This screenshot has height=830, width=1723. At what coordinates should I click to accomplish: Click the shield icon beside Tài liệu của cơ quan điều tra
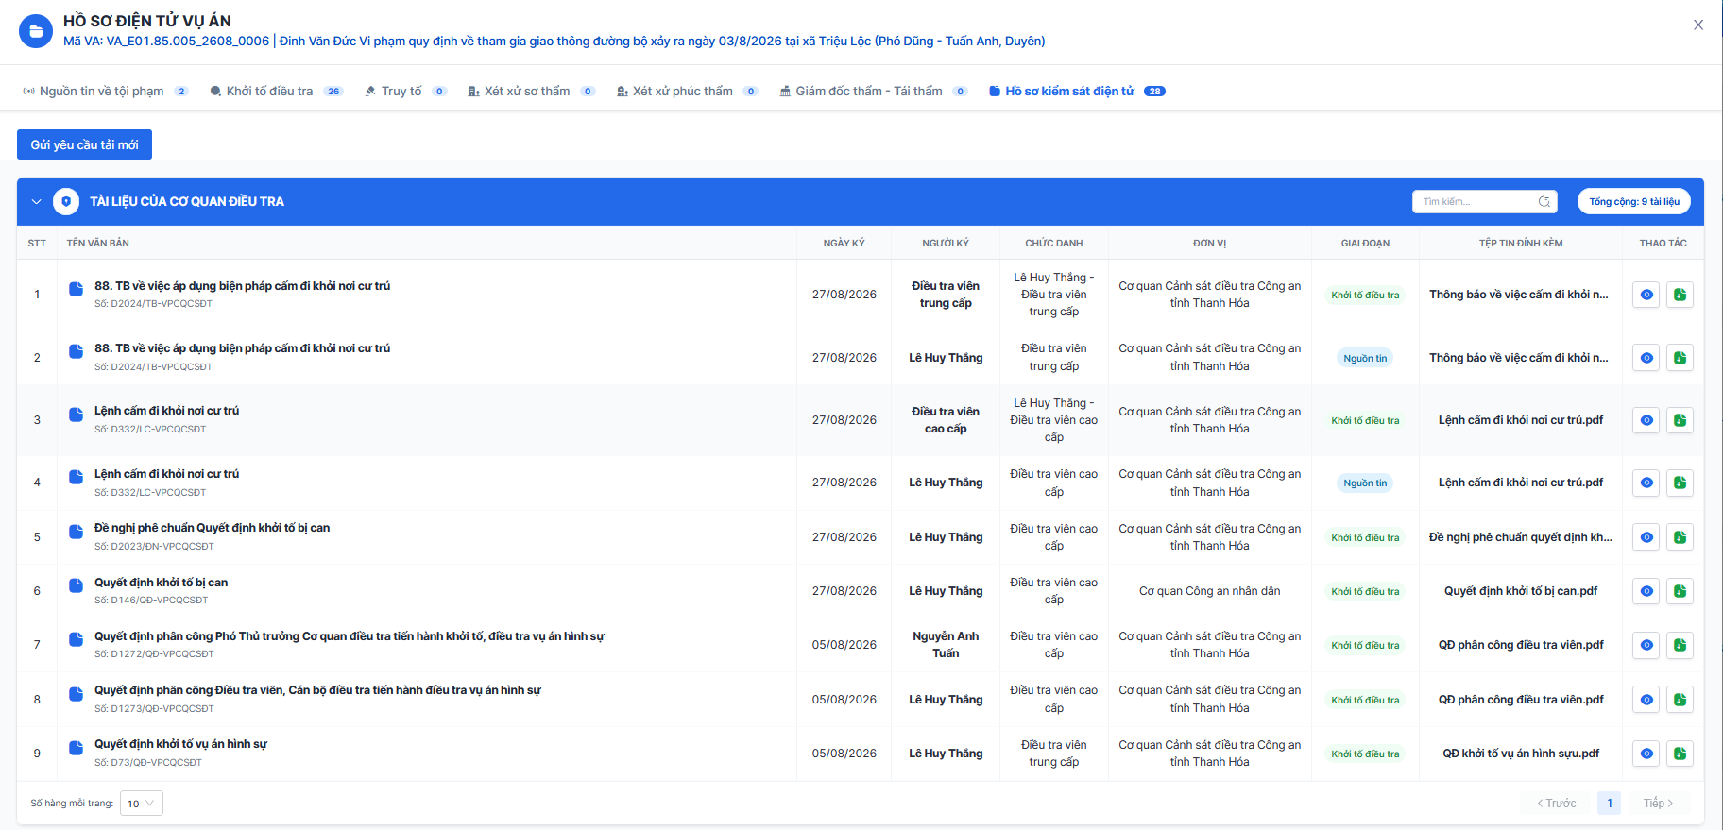pos(66,201)
